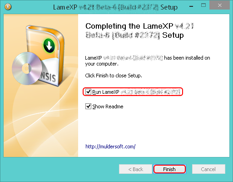Screen dimensions: 233x182
Task: Open the muldersoft.com link
Action: coord(110,147)
